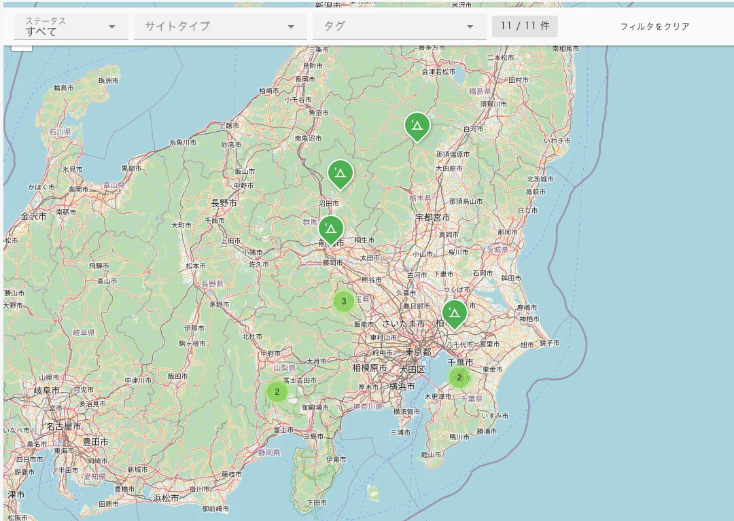Click the marker pin closest to 那須塩原市
The height and width of the screenshot is (521, 734).
[419, 126]
